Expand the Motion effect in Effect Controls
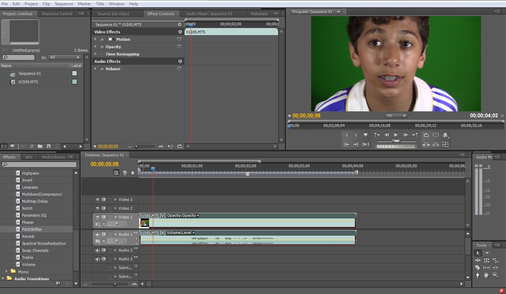The height and width of the screenshot is (294, 506). pyautogui.click(x=95, y=39)
